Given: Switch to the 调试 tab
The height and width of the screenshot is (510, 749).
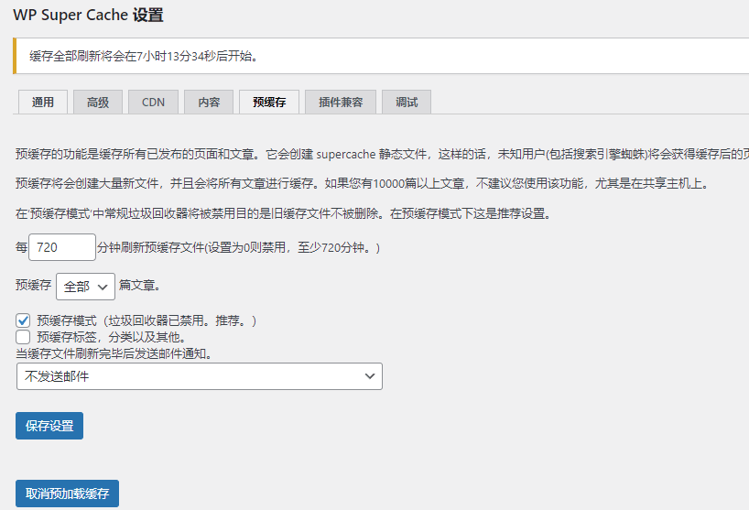Looking at the screenshot, I should click(407, 102).
